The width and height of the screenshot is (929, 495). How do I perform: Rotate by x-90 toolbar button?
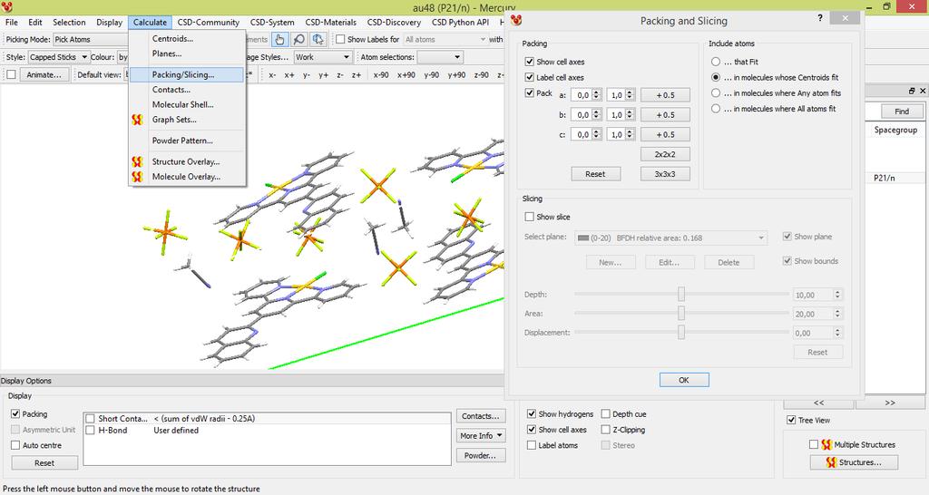pyautogui.click(x=381, y=75)
